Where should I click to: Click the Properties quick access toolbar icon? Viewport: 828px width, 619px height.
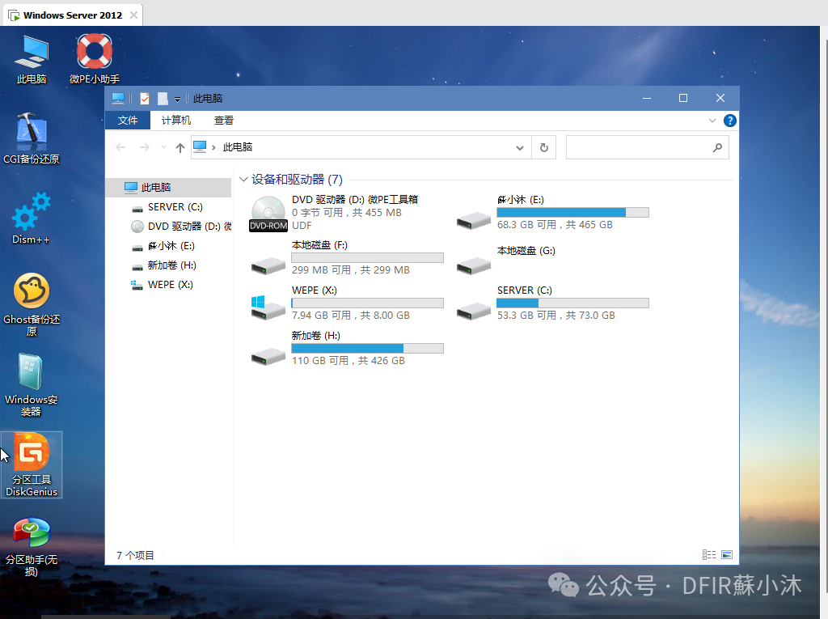point(145,99)
